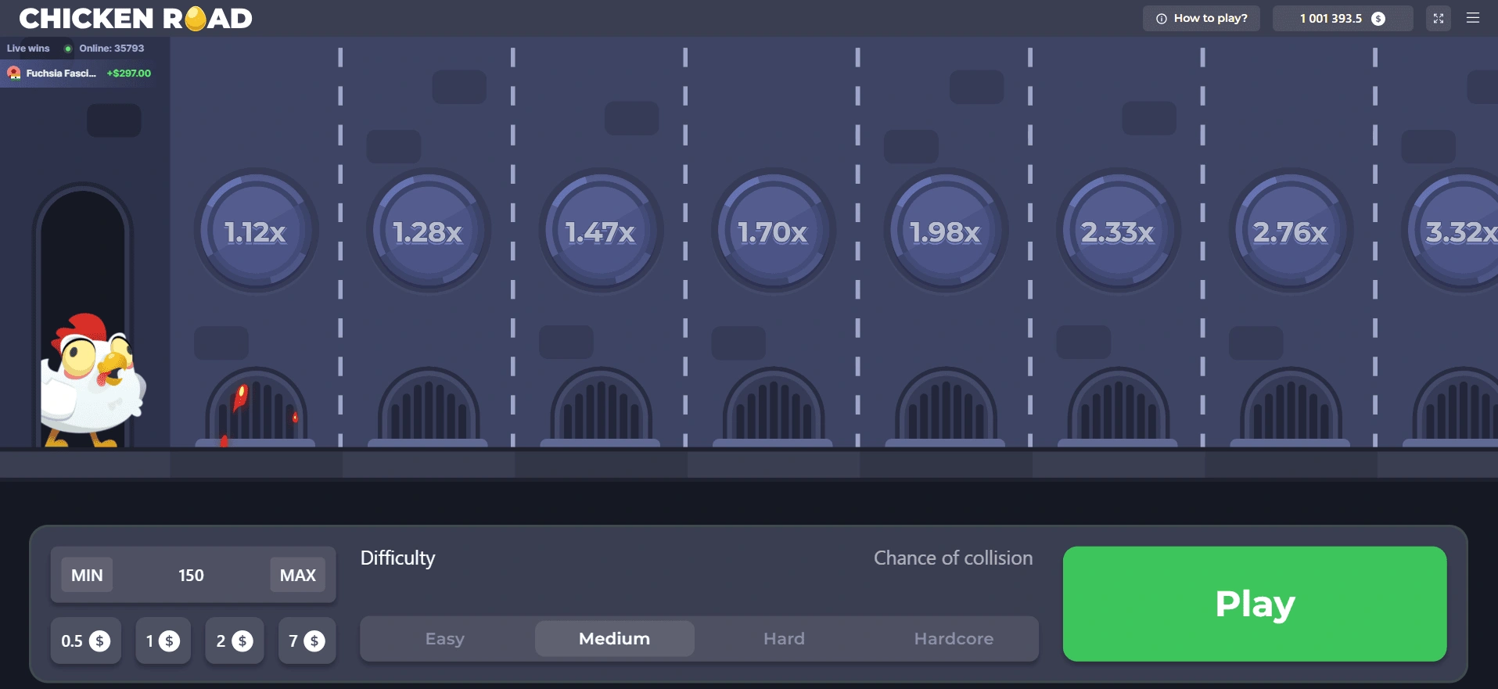
Task: Click the Fuchsia Fasci live win entry
Action: tap(78, 74)
